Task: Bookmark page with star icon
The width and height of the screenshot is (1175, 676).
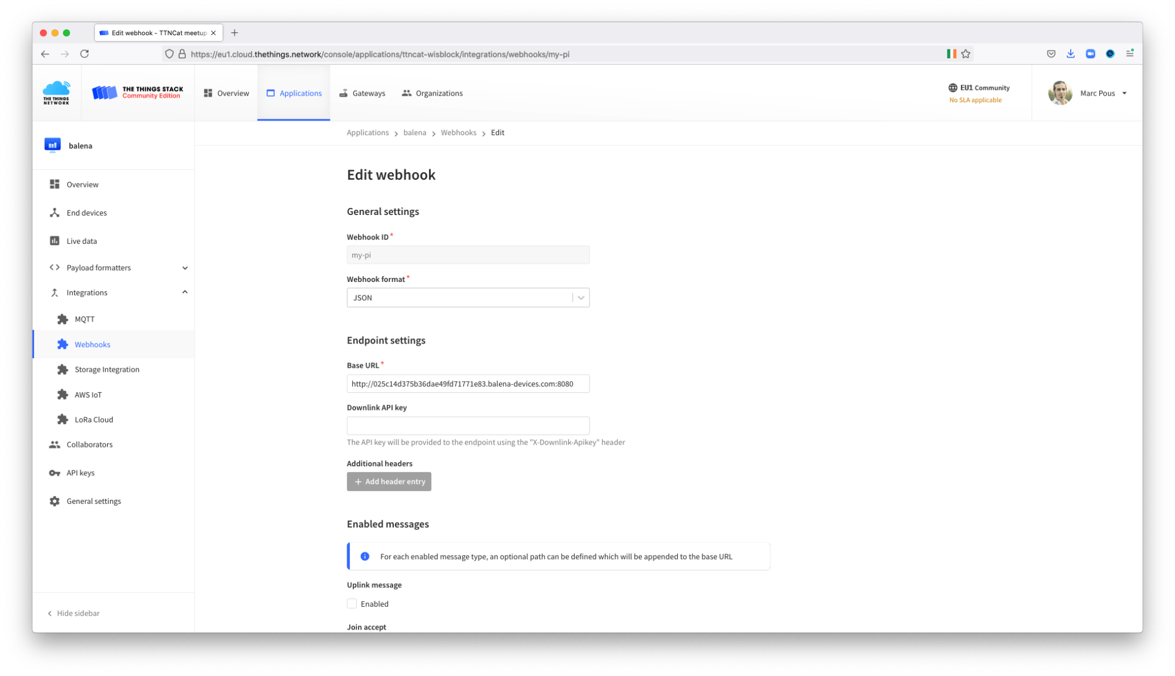Action: click(966, 54)
